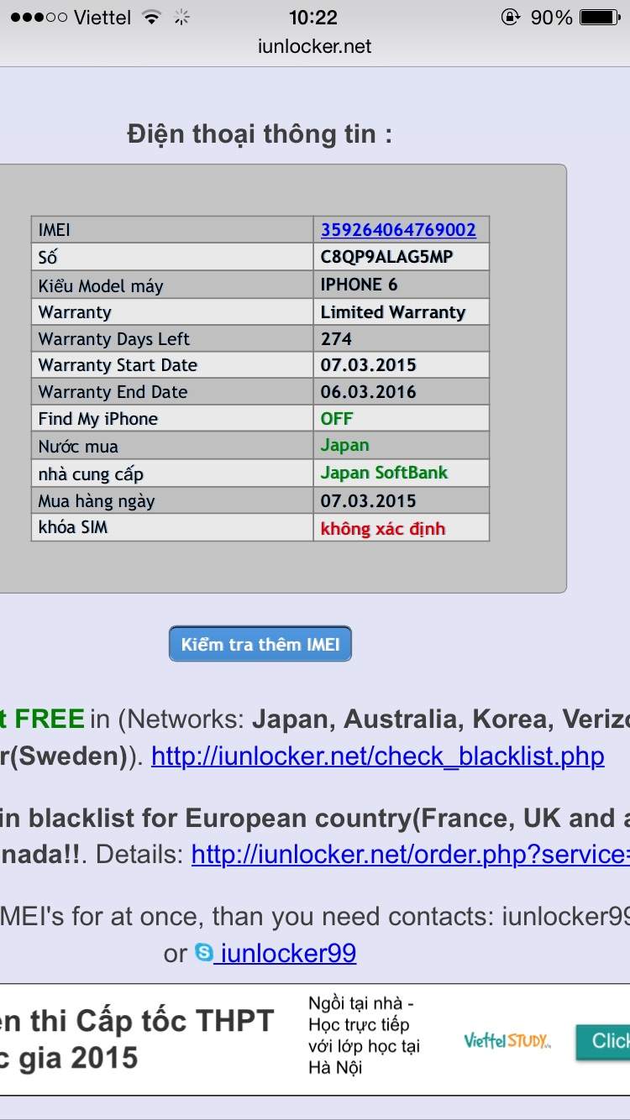Image resolution: width=630 pixels, height=1120 pixels.
Task: Tap the Viettel carrier name
Action: [102, 18]
